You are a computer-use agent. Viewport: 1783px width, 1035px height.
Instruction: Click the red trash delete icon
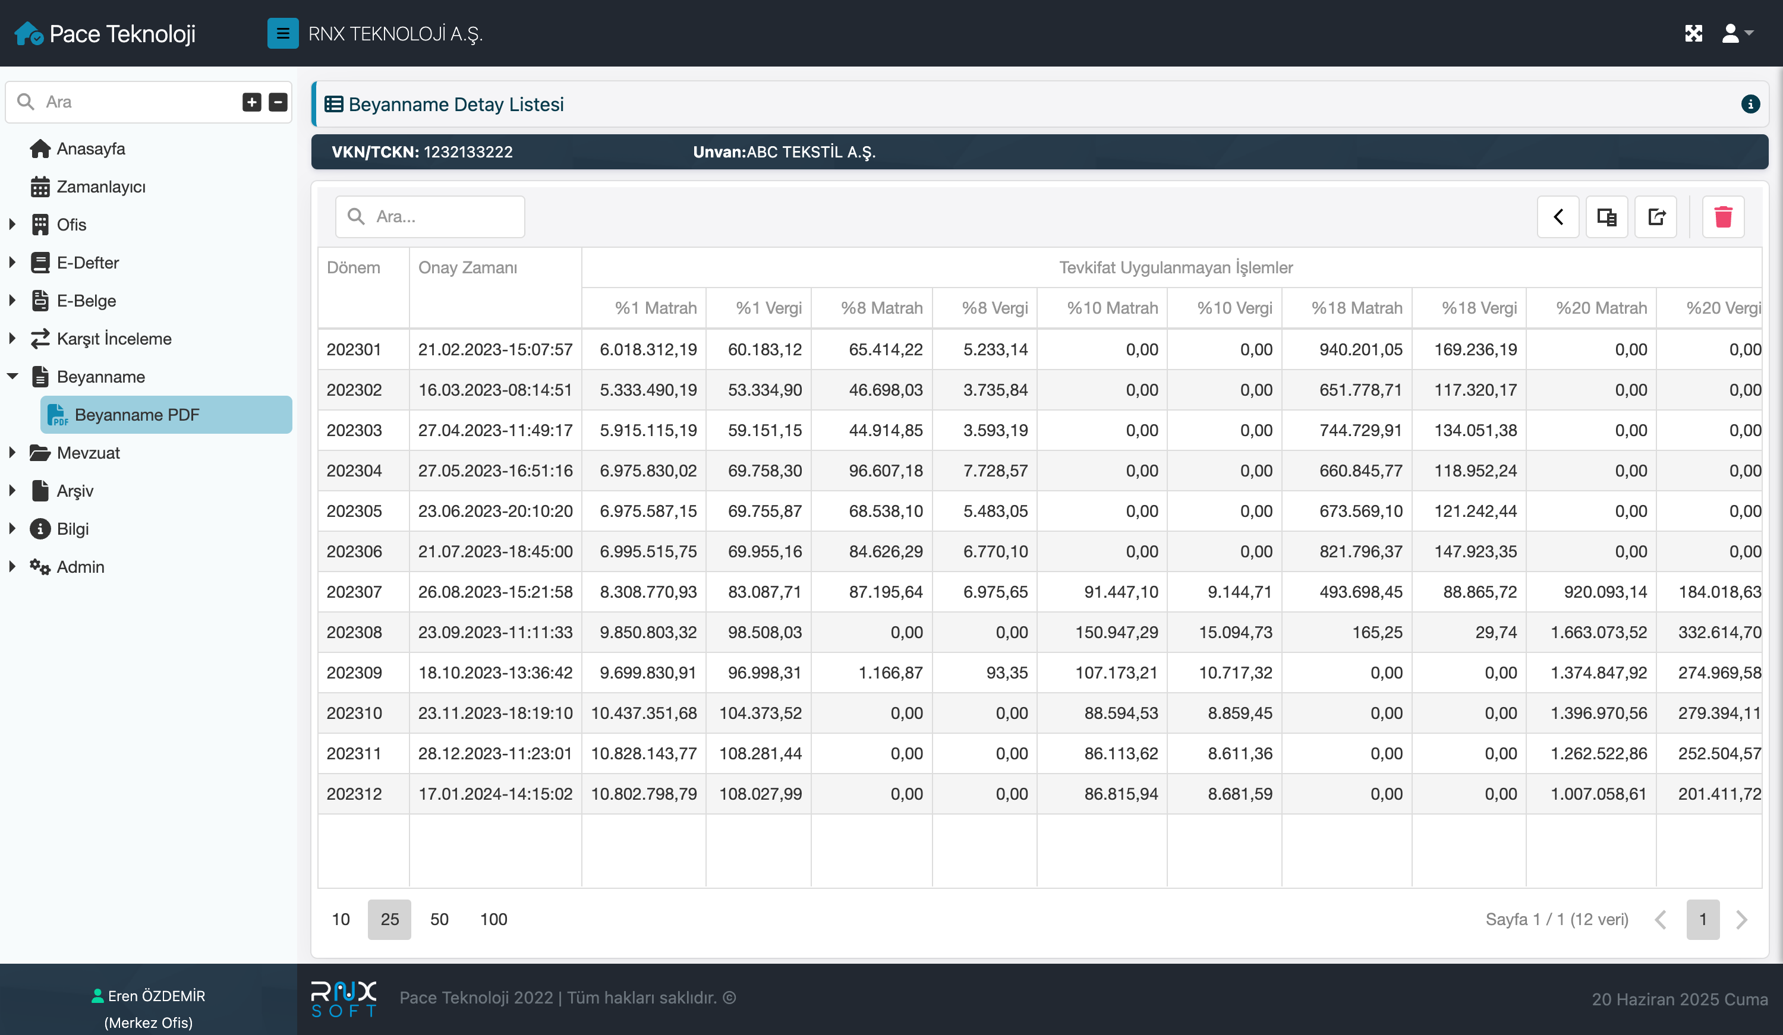(x=1723, y=216)
